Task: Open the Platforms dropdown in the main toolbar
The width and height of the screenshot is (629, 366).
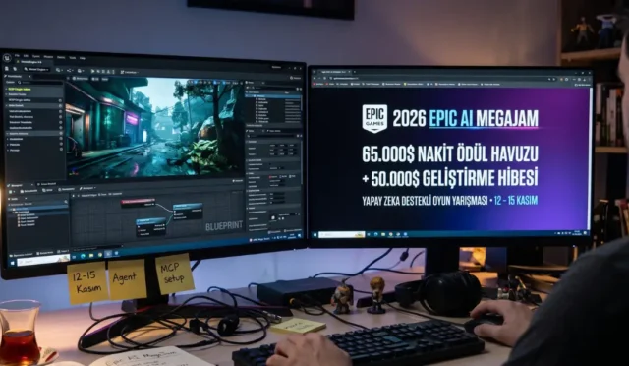Action: (129, 73)
